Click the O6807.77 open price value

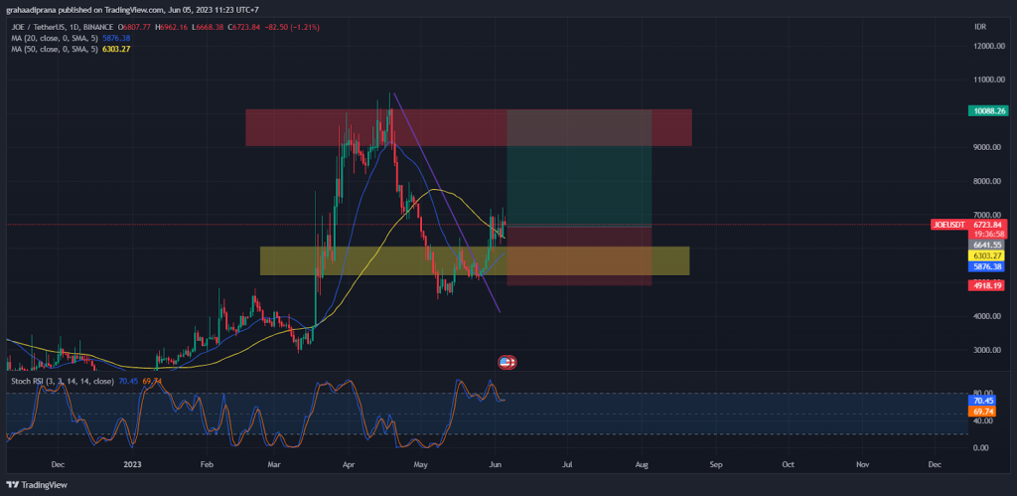135,27
